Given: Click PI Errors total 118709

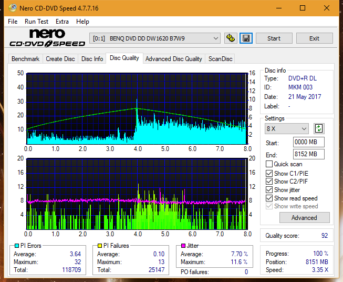Looking at the screenshot, I should [x=71, y=270].
